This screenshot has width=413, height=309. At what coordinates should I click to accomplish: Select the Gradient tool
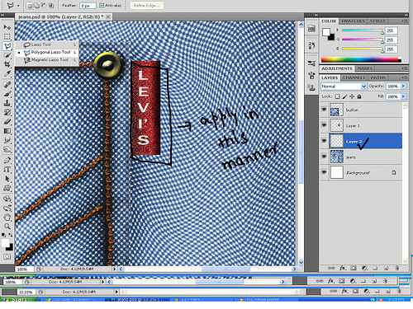point(7,131)
